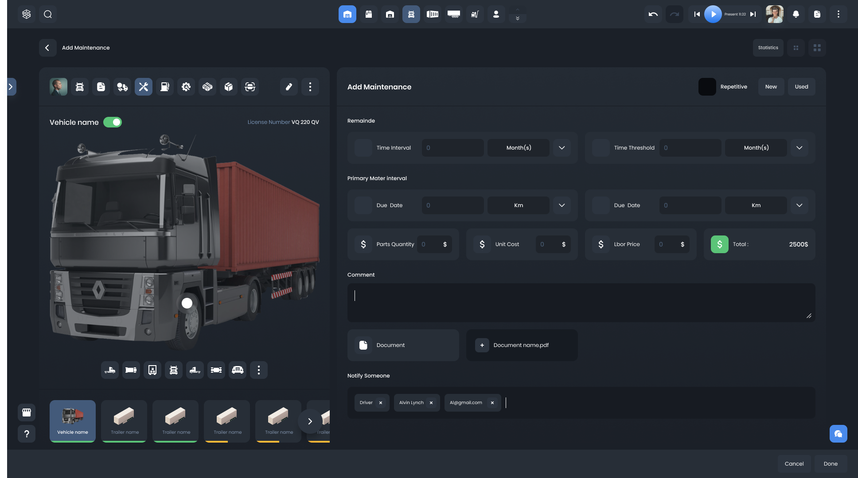Add a document with plus button
Image resolution: width=858 pixels, height=478 pixels.
point(482,345)
